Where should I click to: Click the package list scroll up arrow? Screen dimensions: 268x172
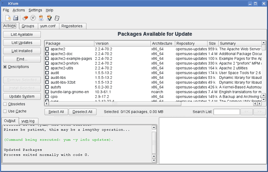(x=264, y=43)
